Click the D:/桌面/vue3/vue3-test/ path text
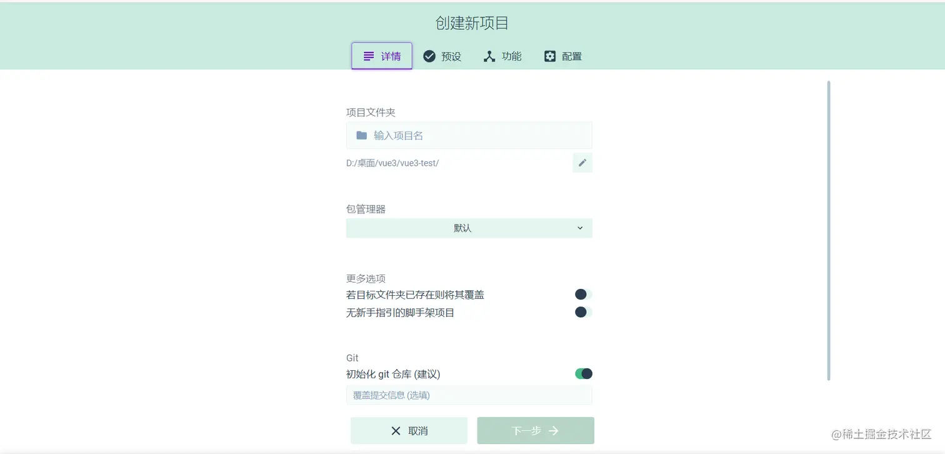The image size is (945, 454). [x=392, y=163]
